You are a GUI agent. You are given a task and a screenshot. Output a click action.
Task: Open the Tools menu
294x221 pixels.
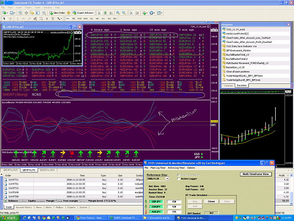[x=38, y=8]
